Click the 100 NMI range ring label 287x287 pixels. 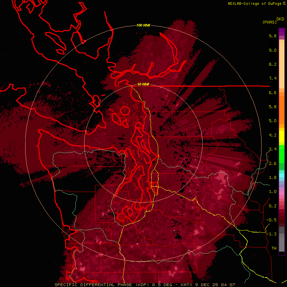click(143, 25)
